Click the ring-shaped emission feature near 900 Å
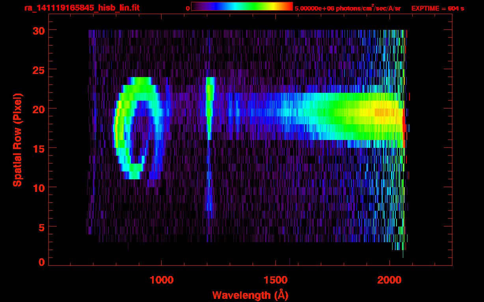484x302 pixels. (138, 128)
